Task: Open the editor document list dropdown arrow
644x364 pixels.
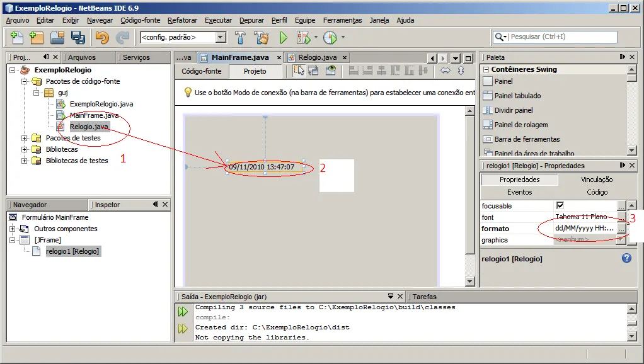Action: coord(456,59)
